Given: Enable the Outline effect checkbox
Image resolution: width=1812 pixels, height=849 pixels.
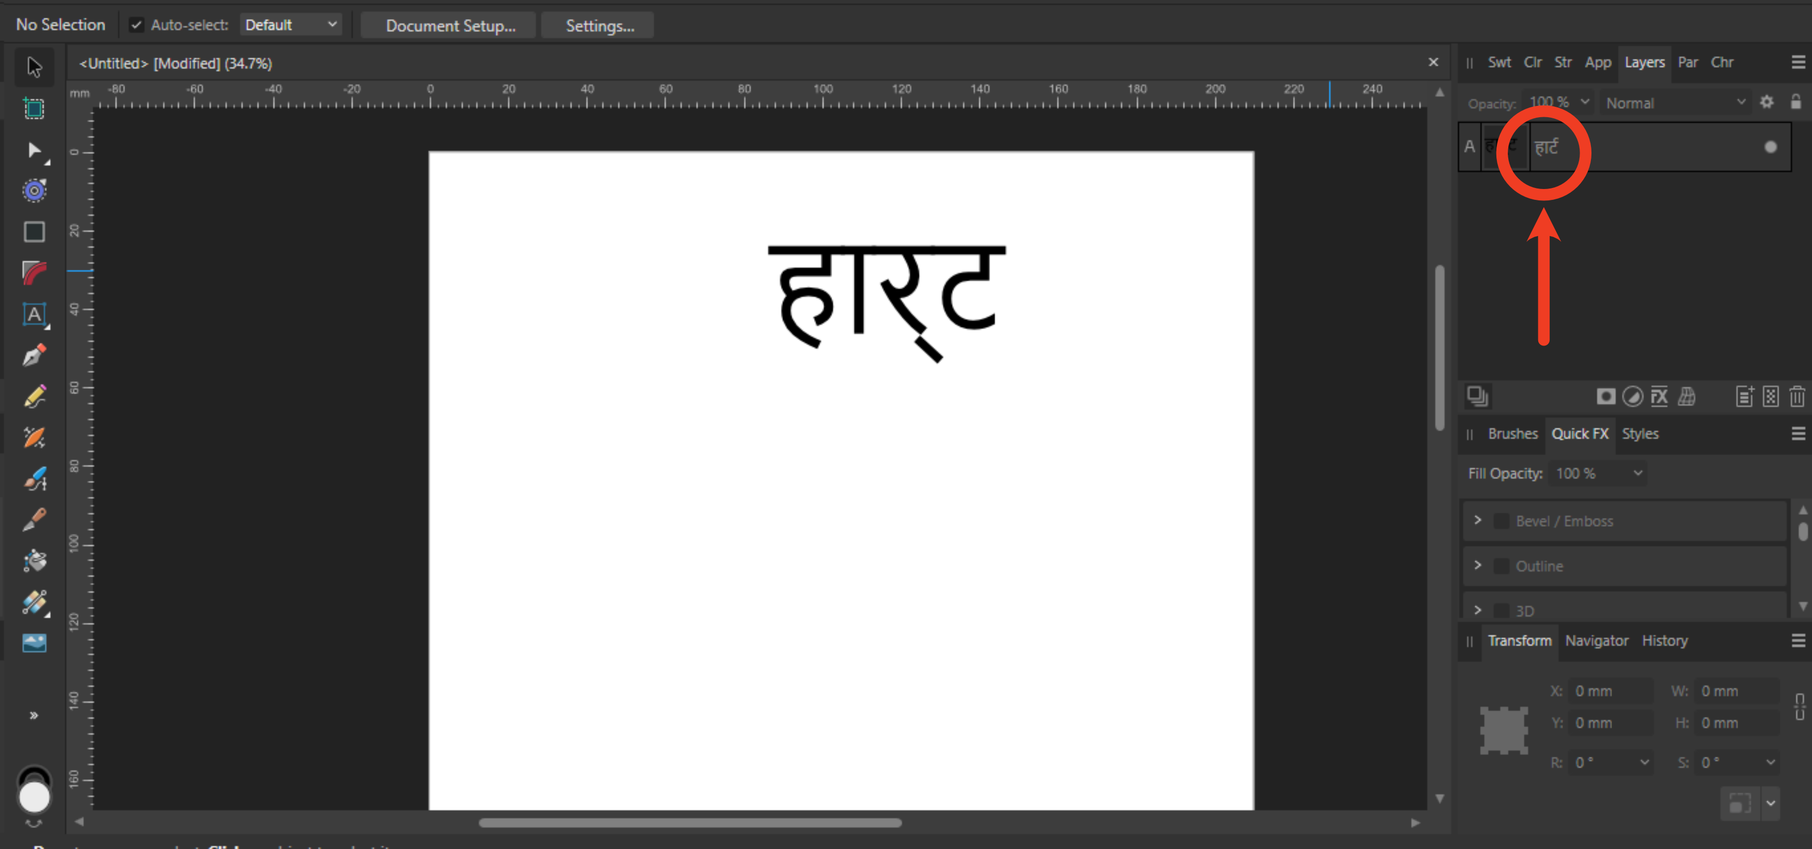Looking at the screenshot, I should point(1501,566).
